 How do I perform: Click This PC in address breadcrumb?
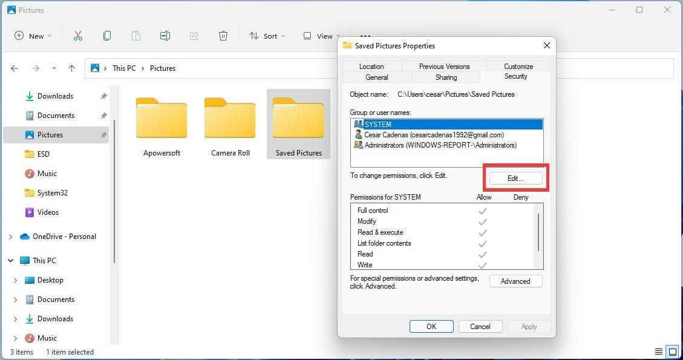(x=124, y=68)
